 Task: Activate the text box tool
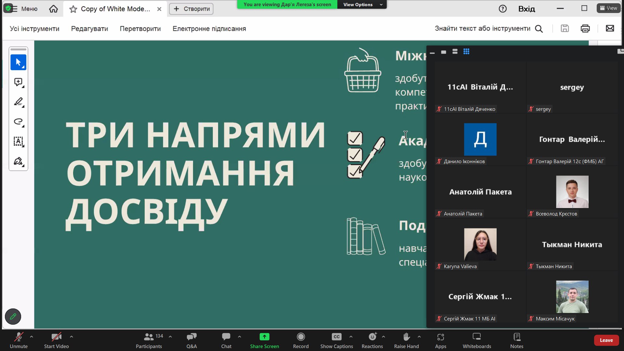(x=18, y=141)
